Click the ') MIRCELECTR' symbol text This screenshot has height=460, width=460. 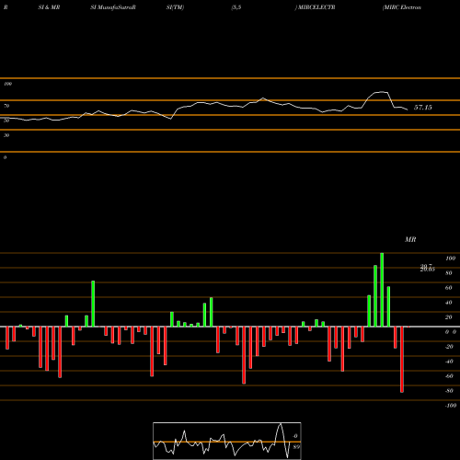(x=315, y=7)
